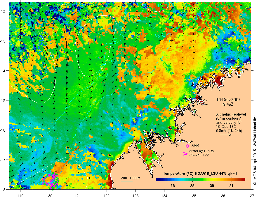Click the '(0.1m contours)' legend line
Viewport: 257px width, 198px height.
pyautogui.click(x=229, y=119)
